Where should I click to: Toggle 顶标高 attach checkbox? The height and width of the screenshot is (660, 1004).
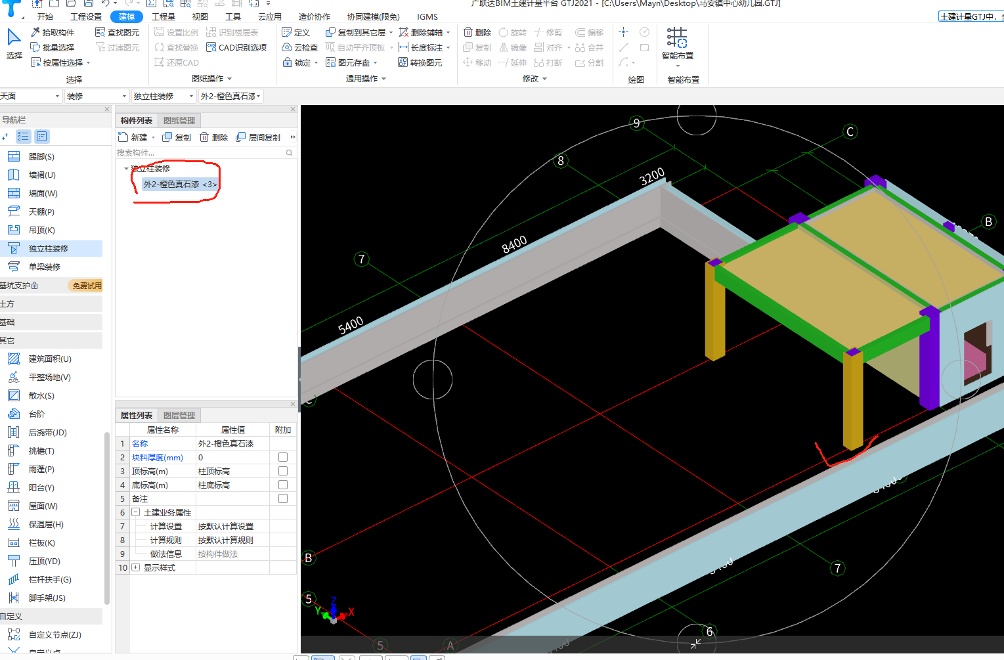pos(283,471)
